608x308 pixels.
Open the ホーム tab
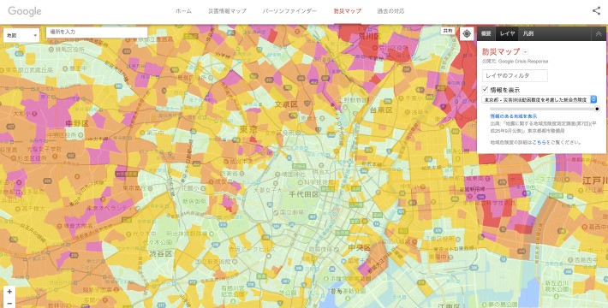coord(183,11)
